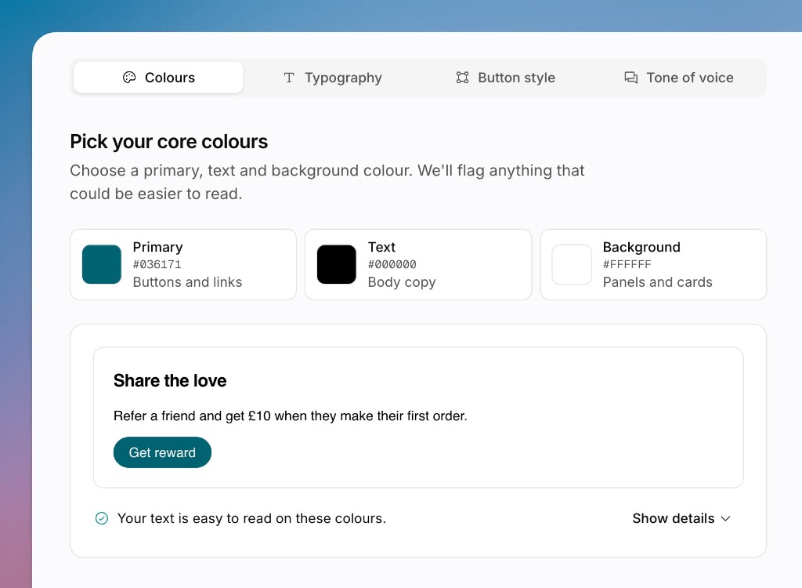
Task: Click the 'Choose a primary, text and background' description
Action: [x=327, y=182]
